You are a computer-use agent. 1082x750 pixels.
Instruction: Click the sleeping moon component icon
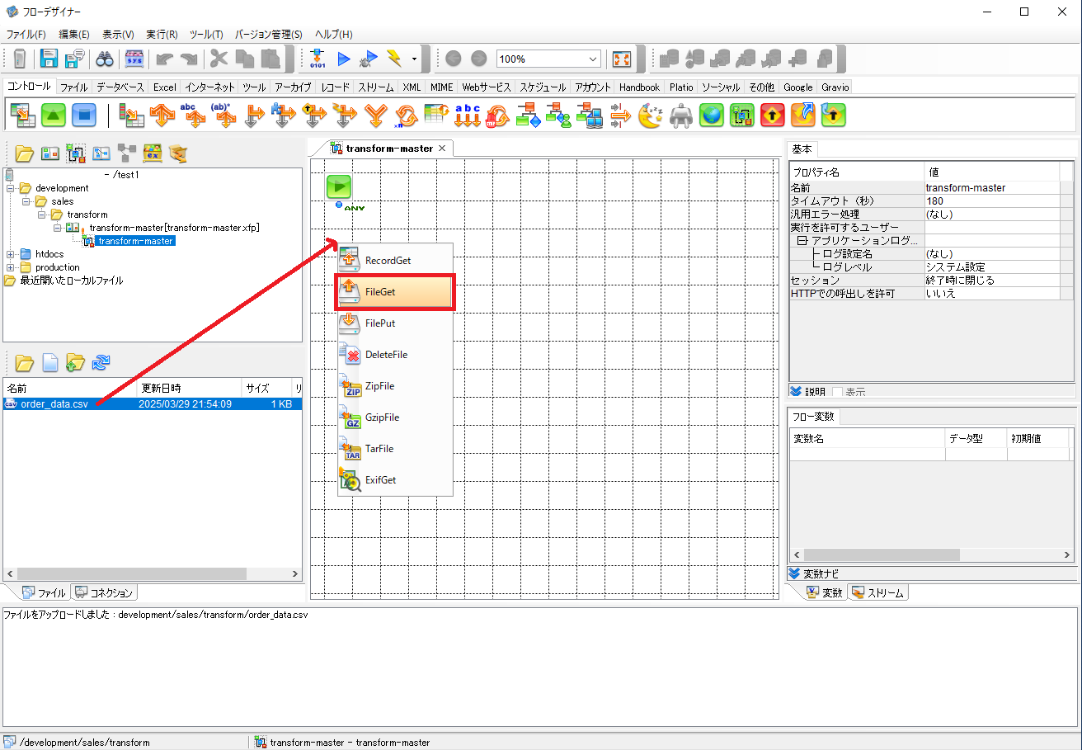click(x=650, y=115)
